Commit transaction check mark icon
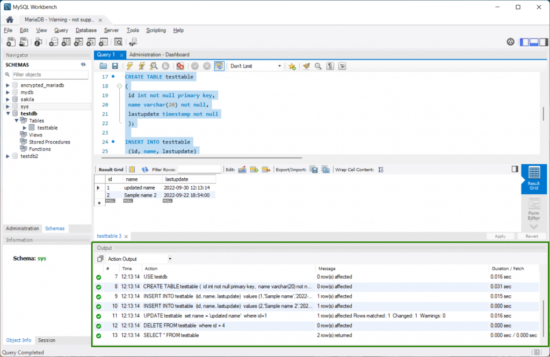 point(195,66)
